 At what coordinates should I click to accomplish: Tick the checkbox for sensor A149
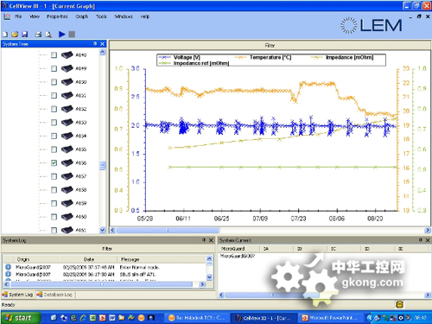(54, 68)
